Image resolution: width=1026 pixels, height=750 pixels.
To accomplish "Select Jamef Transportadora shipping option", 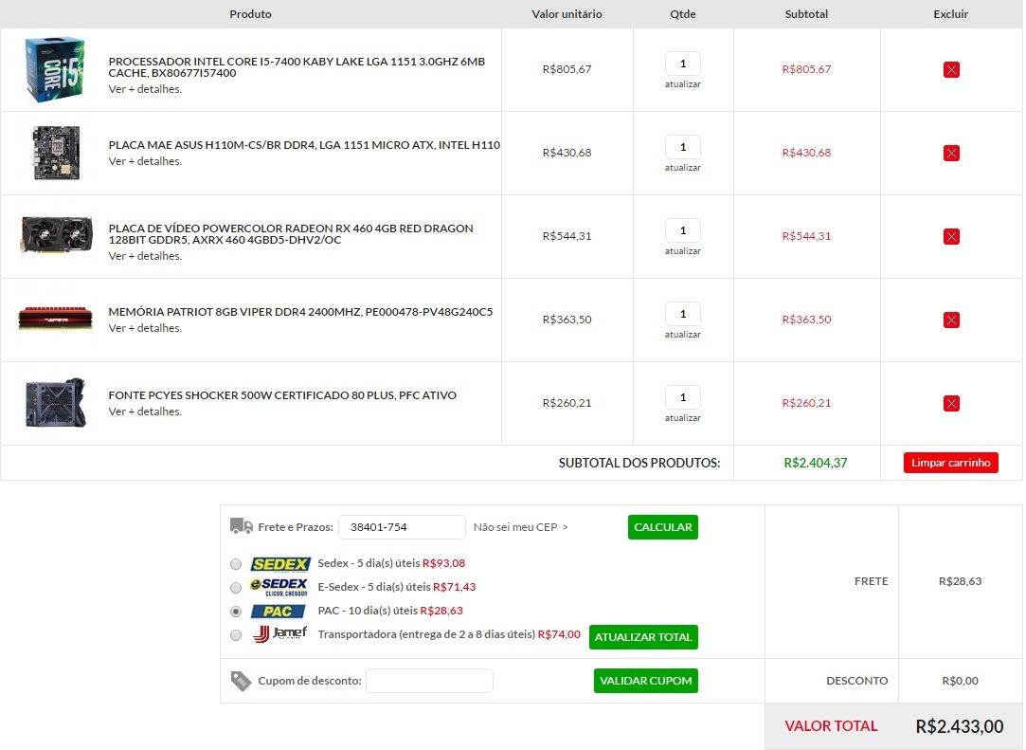I will [x=236, y=635].
